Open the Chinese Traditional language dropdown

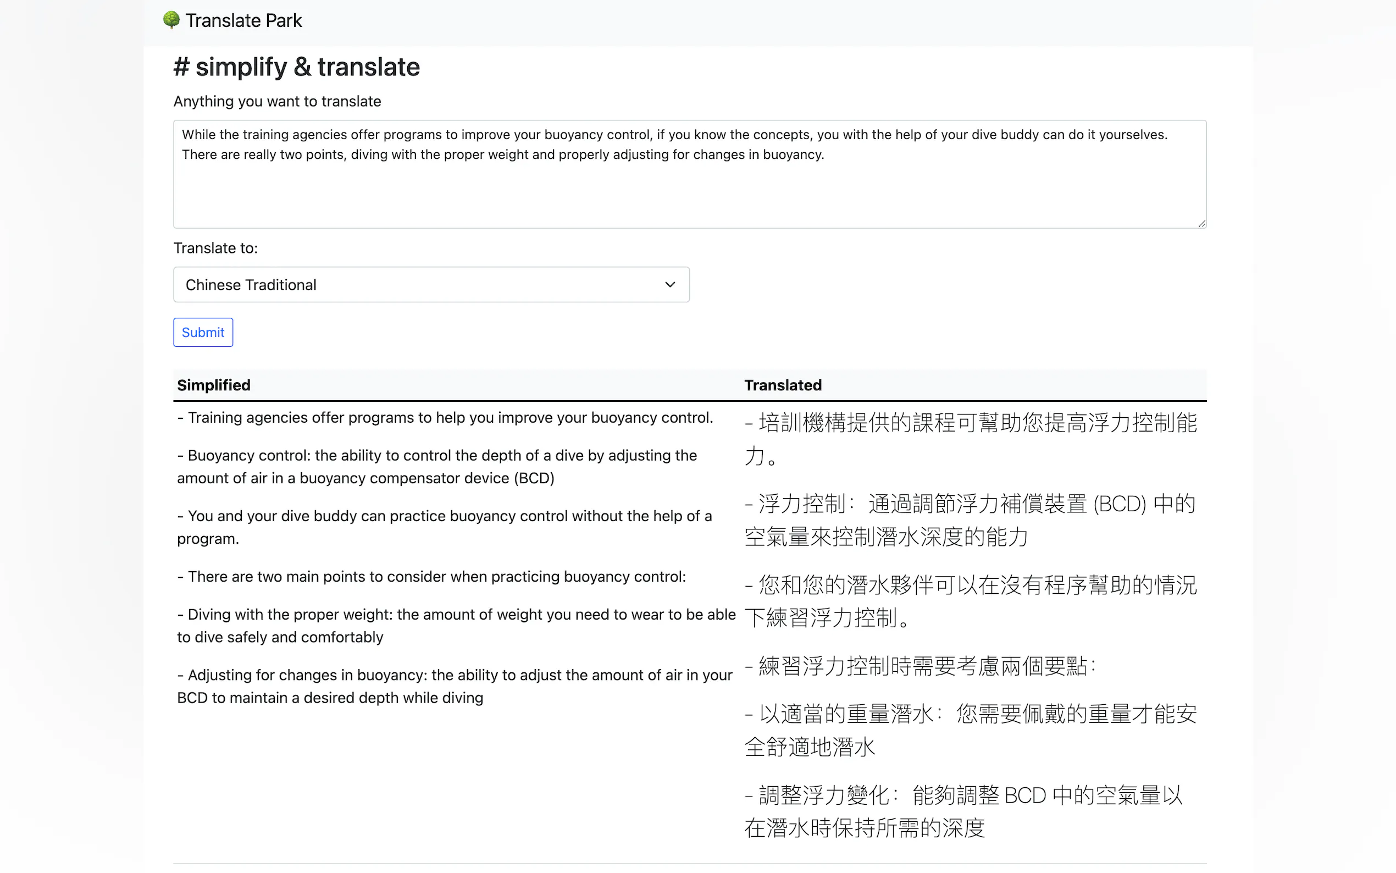click(430, 285)
